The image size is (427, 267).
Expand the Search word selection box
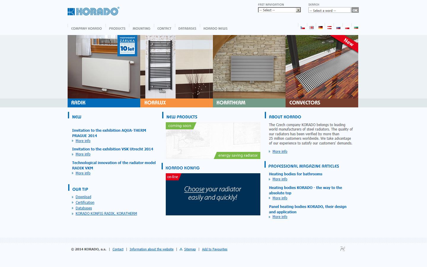(329, 10)
